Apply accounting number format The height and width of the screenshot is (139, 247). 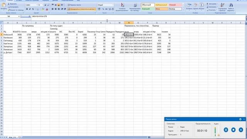coord(99,9)
